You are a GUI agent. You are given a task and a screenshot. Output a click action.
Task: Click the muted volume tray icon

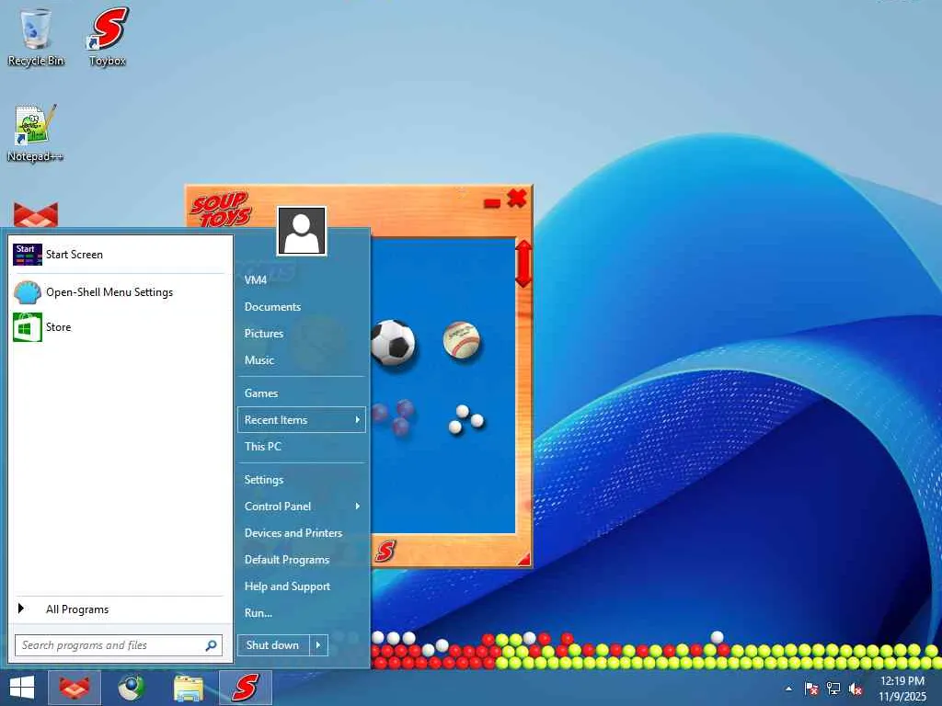856,689
